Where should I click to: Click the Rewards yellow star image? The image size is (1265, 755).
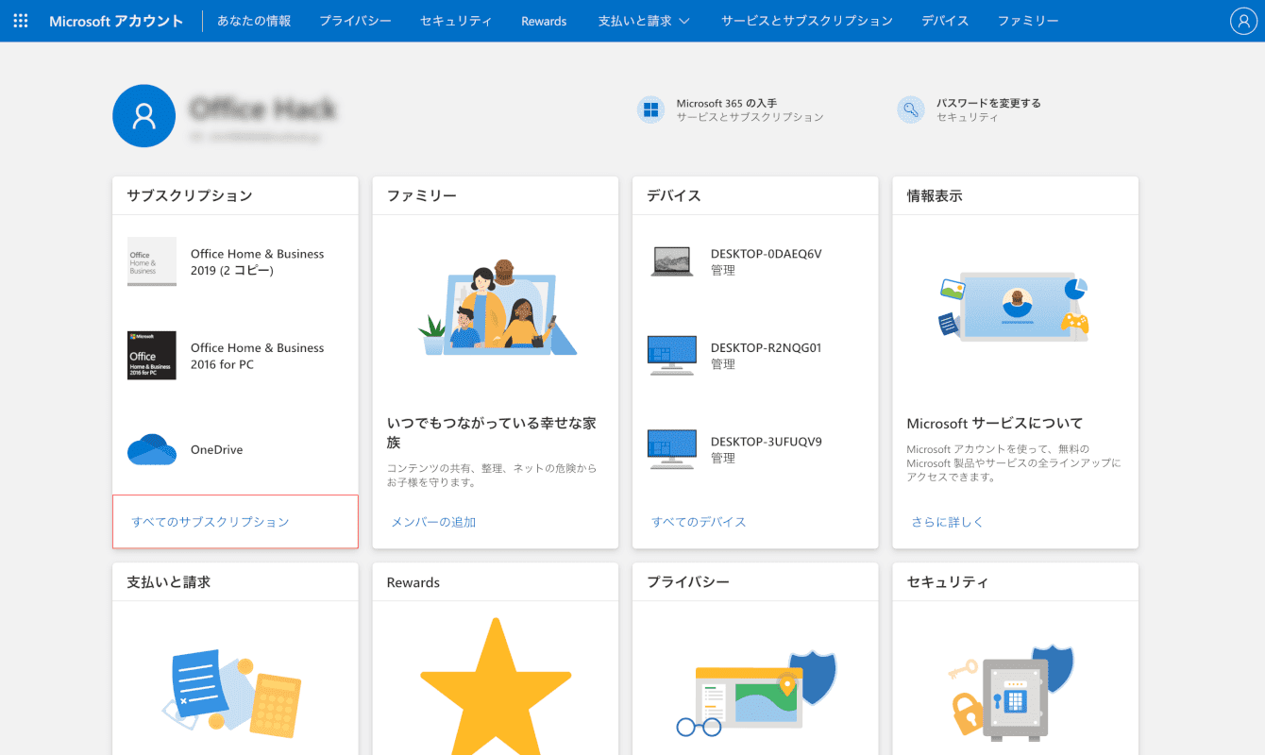[x=496, y=687]
